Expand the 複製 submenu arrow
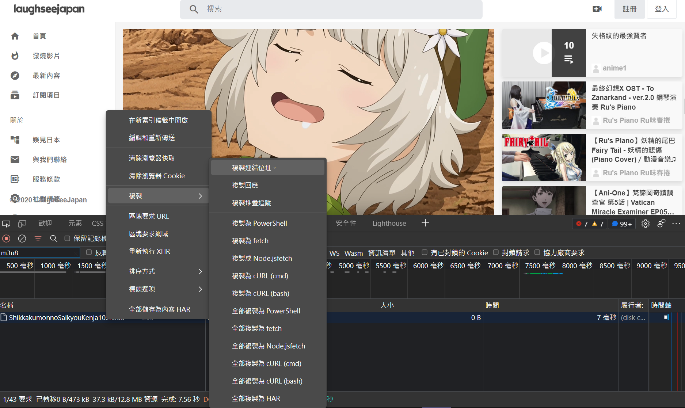The height and width of the screenshot is (408, 685). [200, 196]
